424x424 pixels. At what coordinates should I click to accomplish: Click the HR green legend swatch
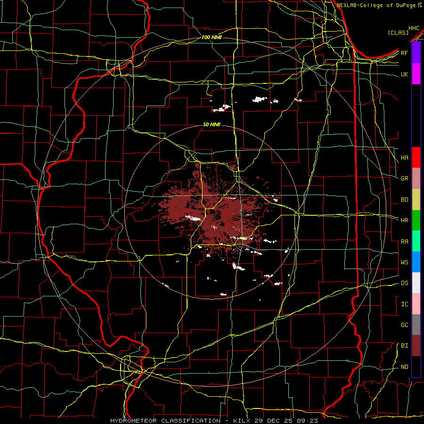[x=416, y=220]
